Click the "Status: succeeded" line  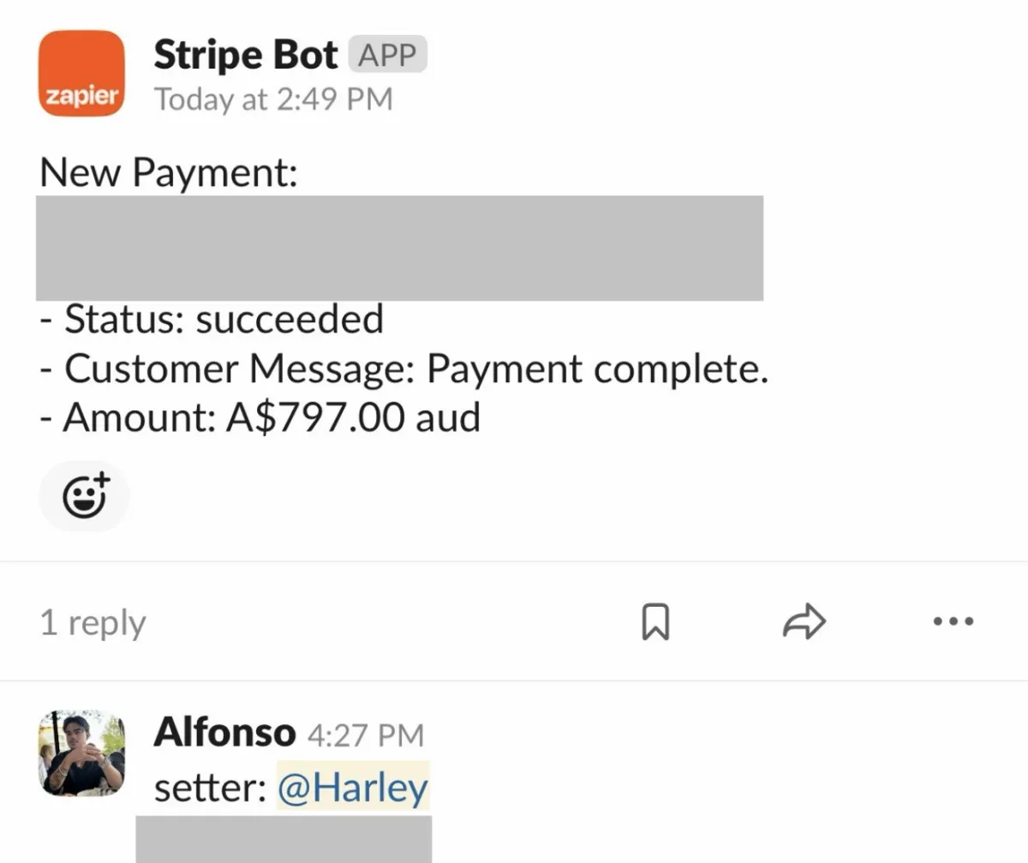click(x=212, y=320)
